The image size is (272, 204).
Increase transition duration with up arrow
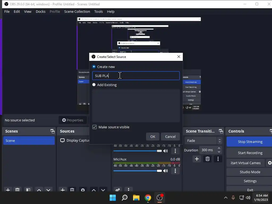(x=219, y=148)
